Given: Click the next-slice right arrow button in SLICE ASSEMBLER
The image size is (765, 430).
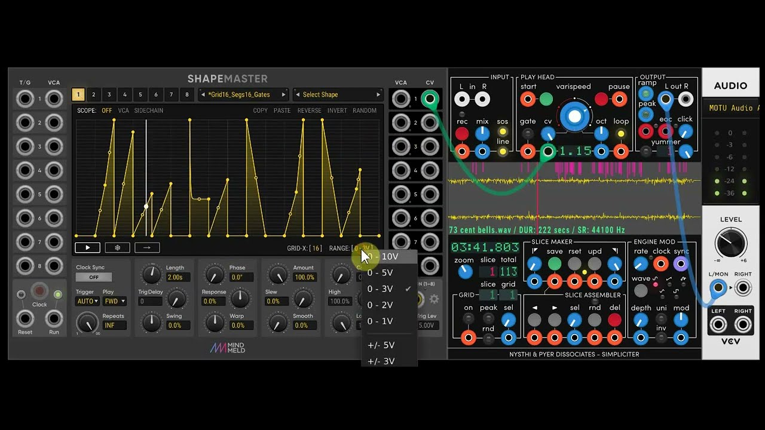Looking at the screenshot, I should tap(555, 320).
